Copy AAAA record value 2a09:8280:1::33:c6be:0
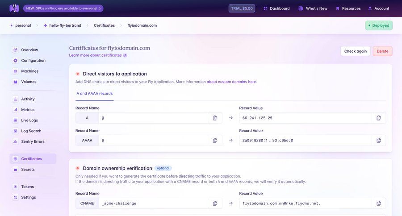This screenshot has height=216, width=402. coord(379,141)
